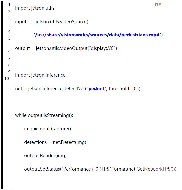Click line number 6 in the gutter

pos(9,52)
